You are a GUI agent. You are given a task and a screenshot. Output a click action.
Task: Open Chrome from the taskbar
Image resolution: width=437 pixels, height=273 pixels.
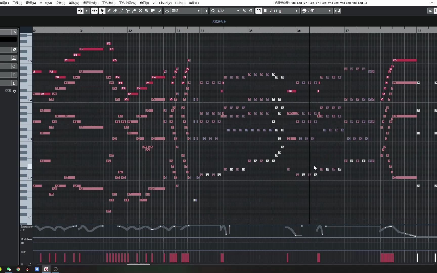(18, 269)
